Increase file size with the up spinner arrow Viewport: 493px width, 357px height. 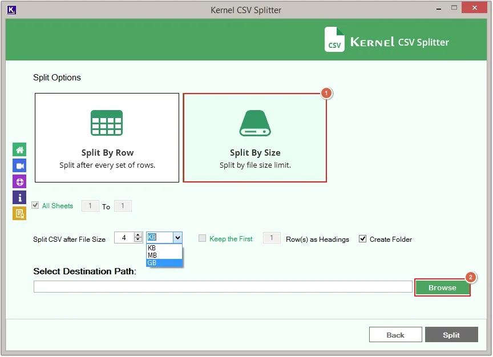click(138, 235)
